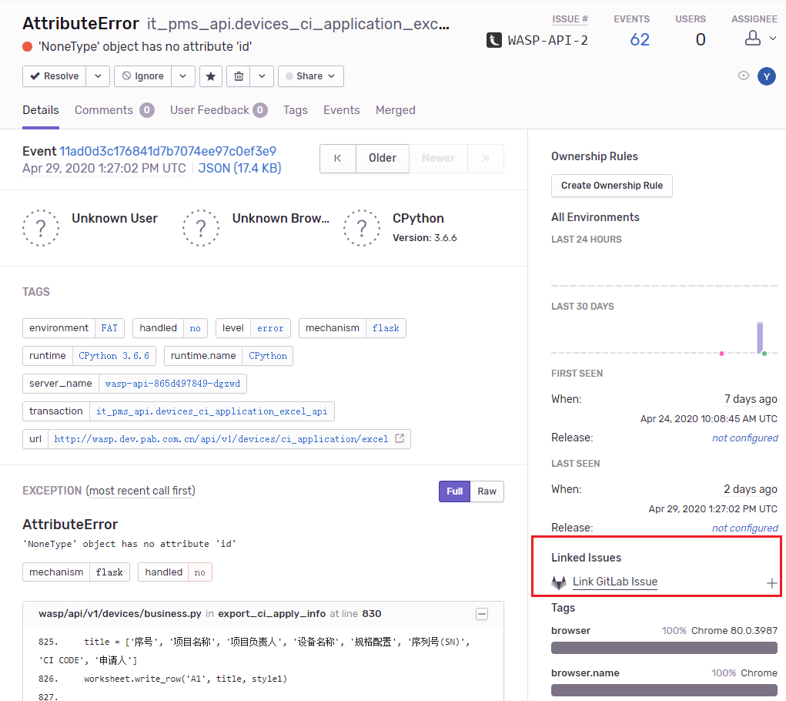Bookmark this issue using the star icon

[x=209, y=76]
